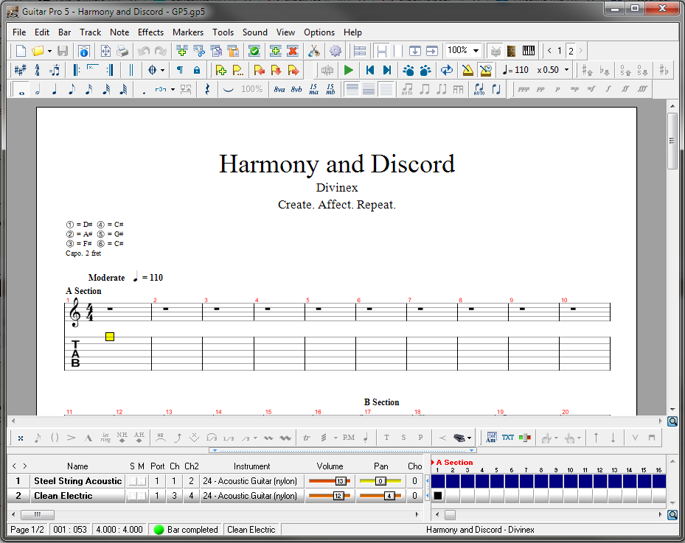This screenshot has height=543, width=685.
Task: Switch to page 2 in the page selector
Action: pos(571,51)
